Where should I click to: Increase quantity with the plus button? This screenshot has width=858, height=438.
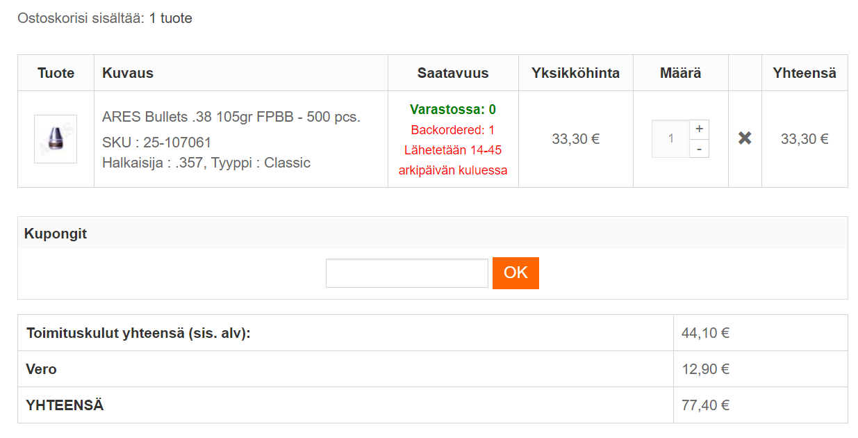(699, 129)
